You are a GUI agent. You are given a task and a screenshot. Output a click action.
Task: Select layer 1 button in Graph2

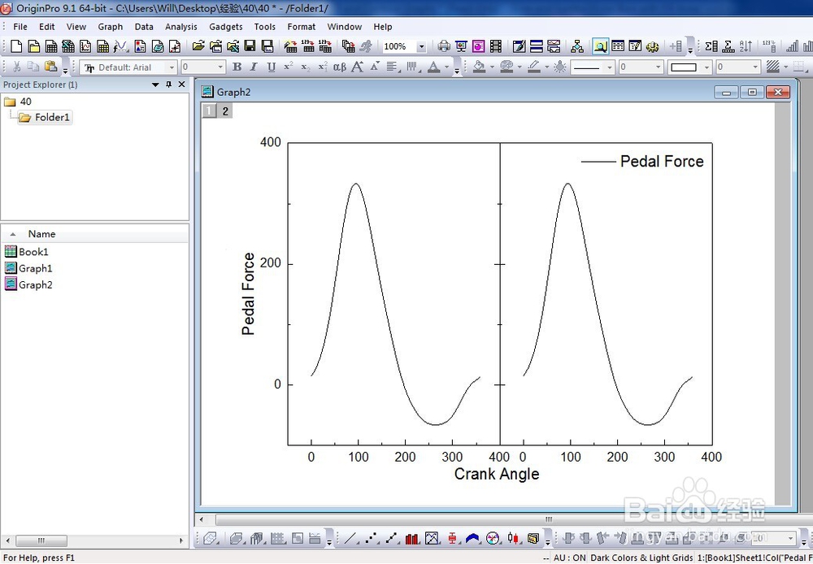pos(209,111)
